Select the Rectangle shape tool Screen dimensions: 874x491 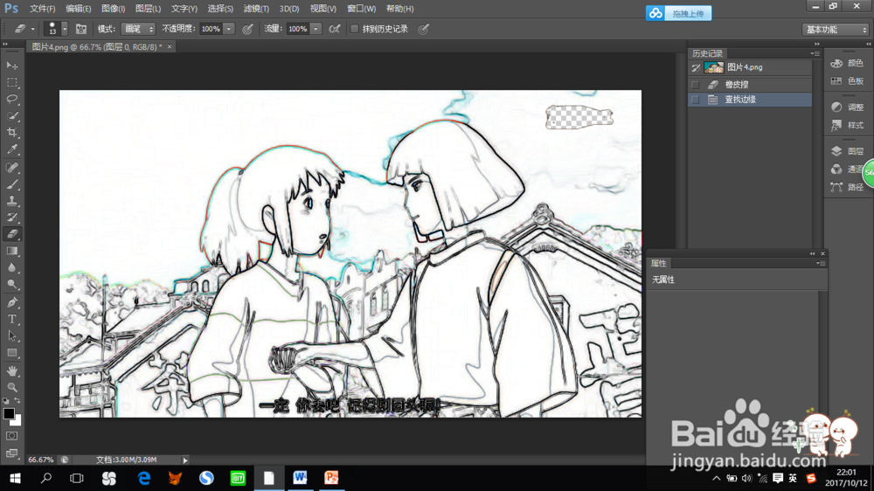11,353
